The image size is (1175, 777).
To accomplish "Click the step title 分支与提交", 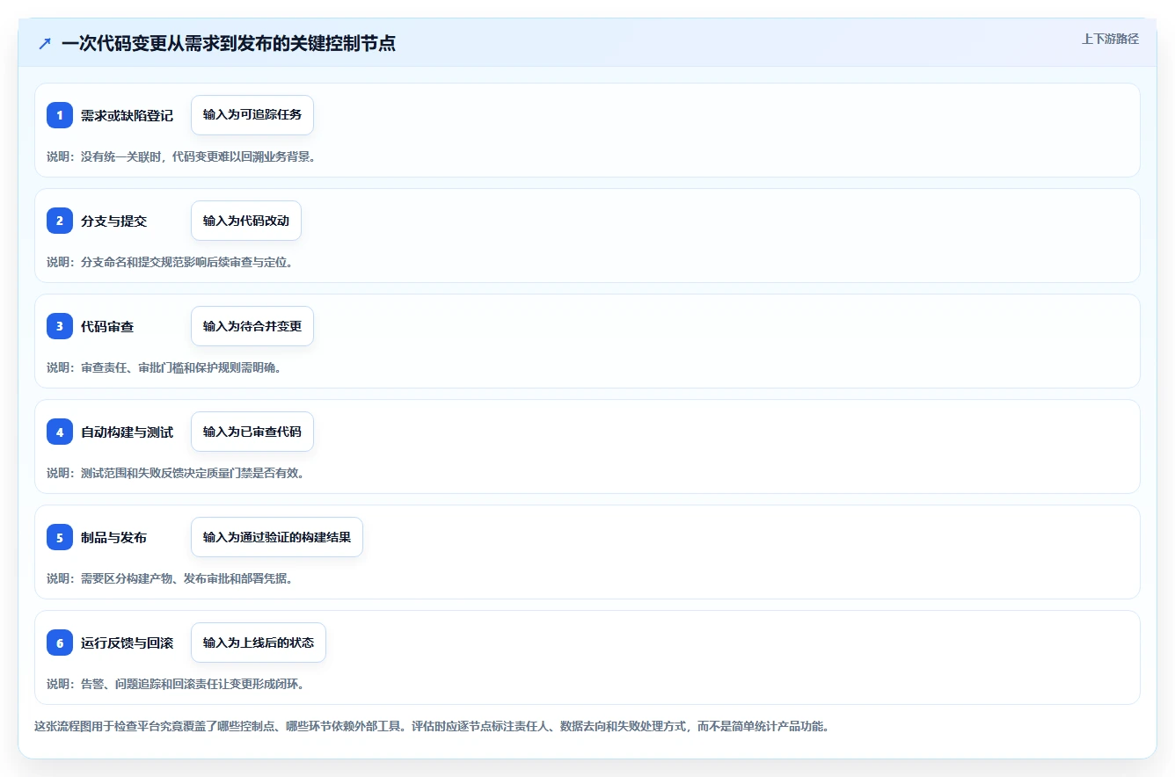I will (113, 221).
